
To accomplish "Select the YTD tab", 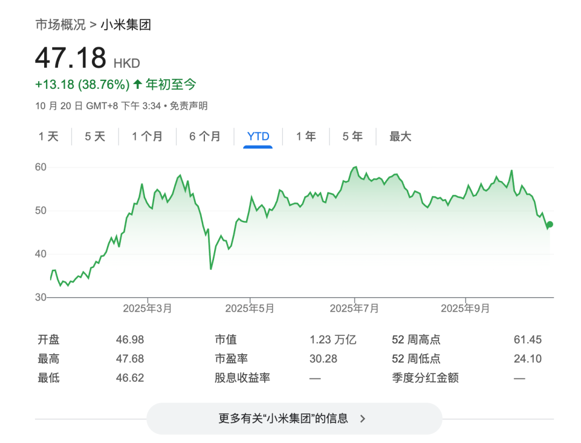I will (x=258, y=137).
